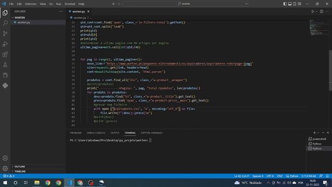Screen dimensions: 332x187
Task: Toggle the primary side bar layout
Action: tap(285, 4)
